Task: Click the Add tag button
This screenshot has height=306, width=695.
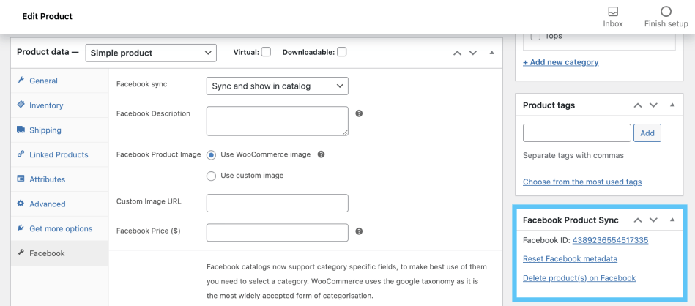Action: coord(647,133)
